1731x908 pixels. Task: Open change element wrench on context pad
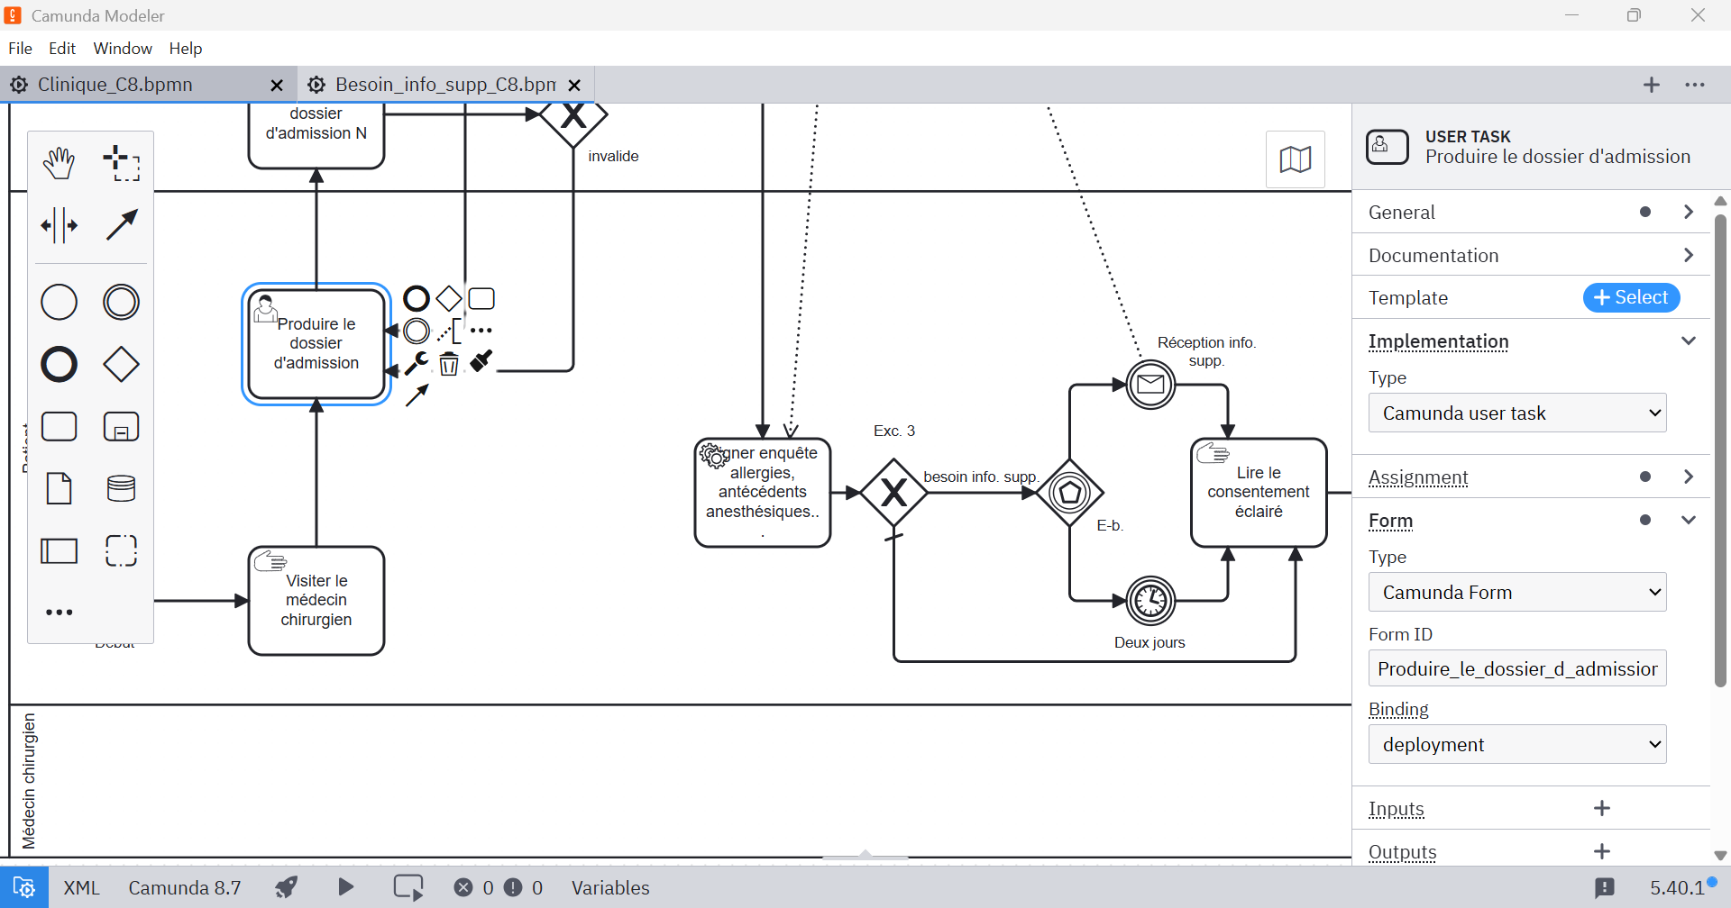(417, 363)
